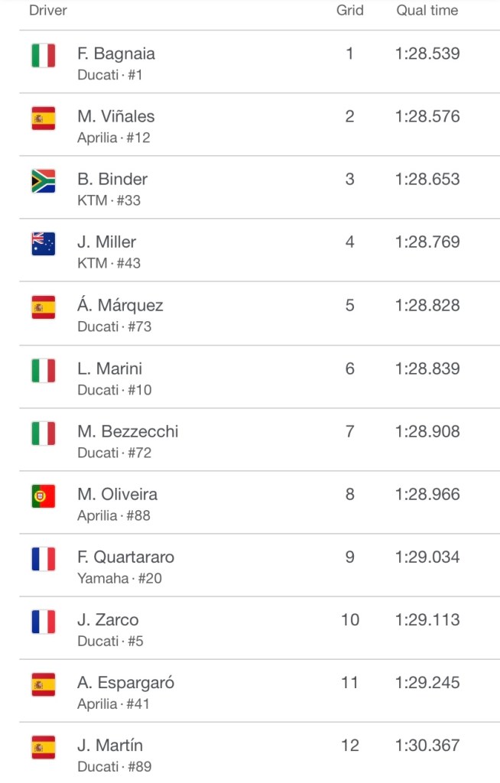Click the South African flag by B. Binder

(x=44, y=181)
